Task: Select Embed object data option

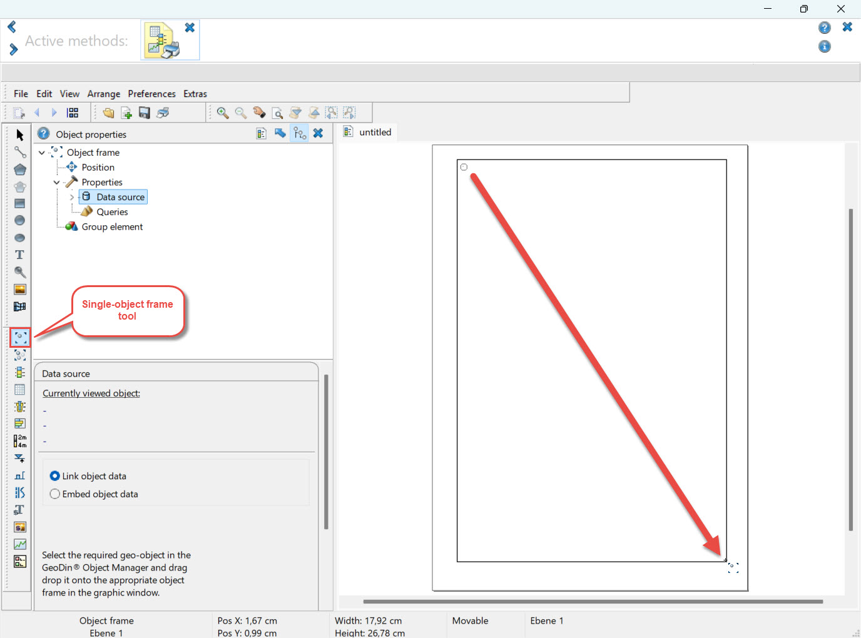Action: coord(55,494)
